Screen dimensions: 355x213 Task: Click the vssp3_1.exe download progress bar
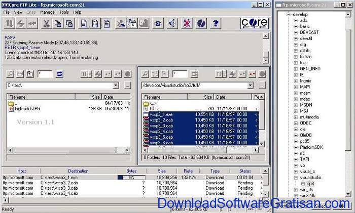click(131, 178)
